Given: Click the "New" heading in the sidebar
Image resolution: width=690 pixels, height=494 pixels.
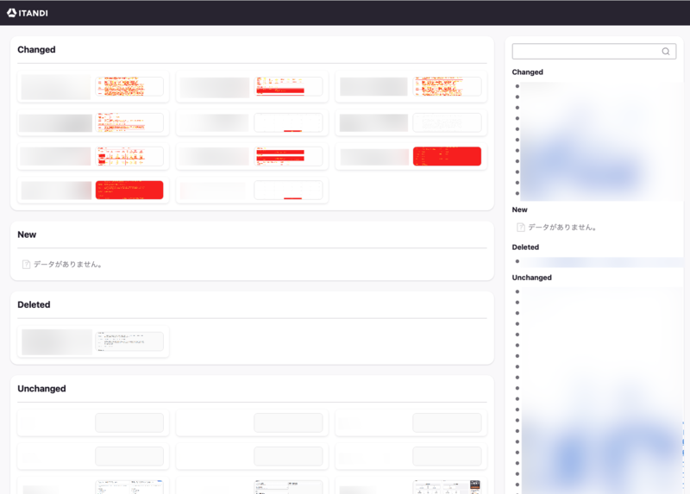Looking at the screenshot, I should click(x=520, y=209).
